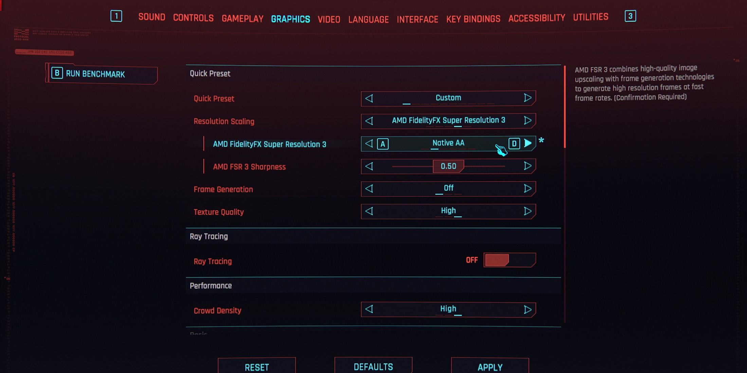This screenshot has width=747, height=373.
Task: Expand the Resolution Scaling dropdown
Action: (x=448, y=120)
